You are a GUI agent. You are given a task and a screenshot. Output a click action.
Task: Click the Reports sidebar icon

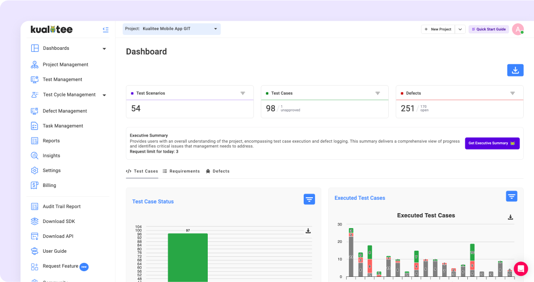[35, 141]
